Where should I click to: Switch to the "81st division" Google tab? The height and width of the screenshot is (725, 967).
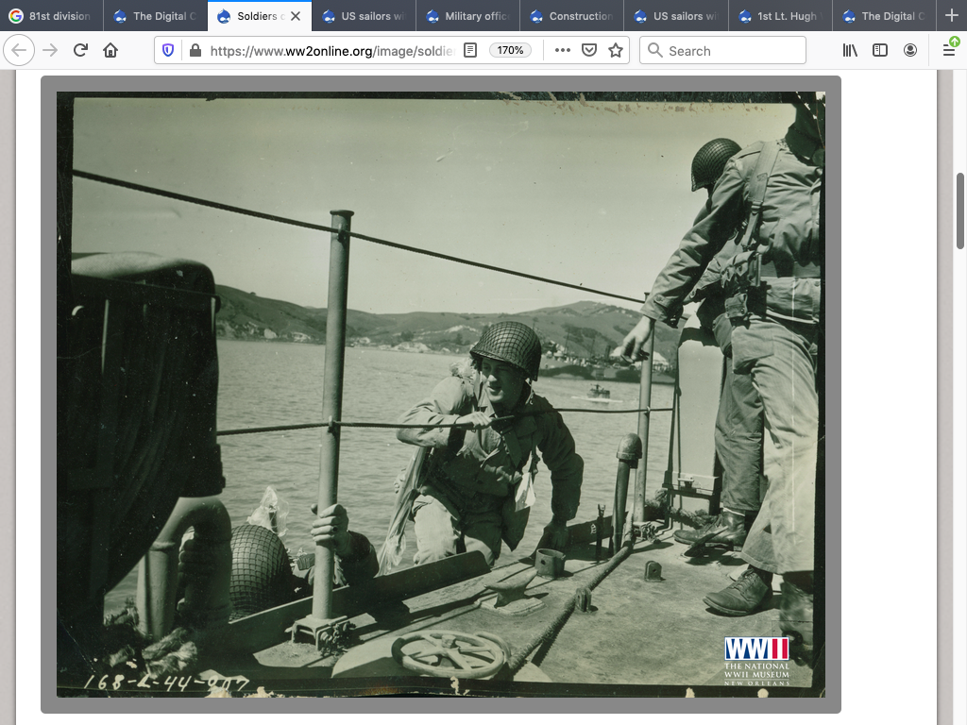click(x=51, y=16)
